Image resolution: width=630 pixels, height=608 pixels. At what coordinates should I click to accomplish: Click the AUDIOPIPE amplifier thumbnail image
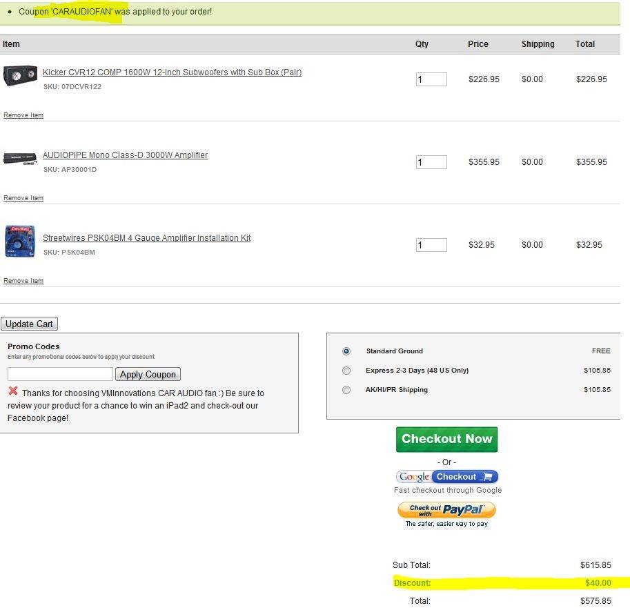20,158
